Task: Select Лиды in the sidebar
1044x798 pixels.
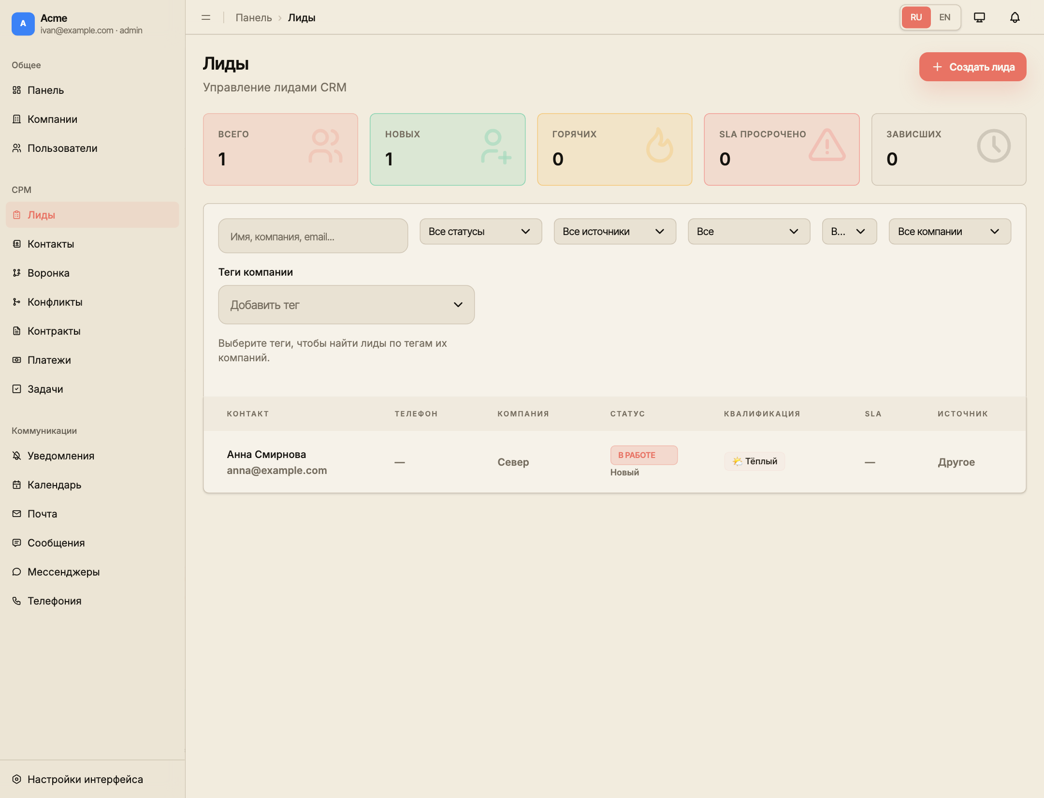Action: click(x=92, y=215)
